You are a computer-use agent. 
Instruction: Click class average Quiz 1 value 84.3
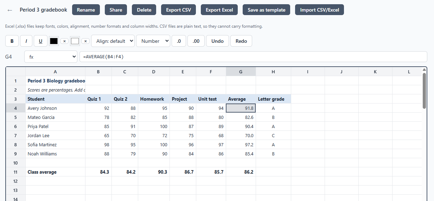pyautogui.click(x=98, y=172)
